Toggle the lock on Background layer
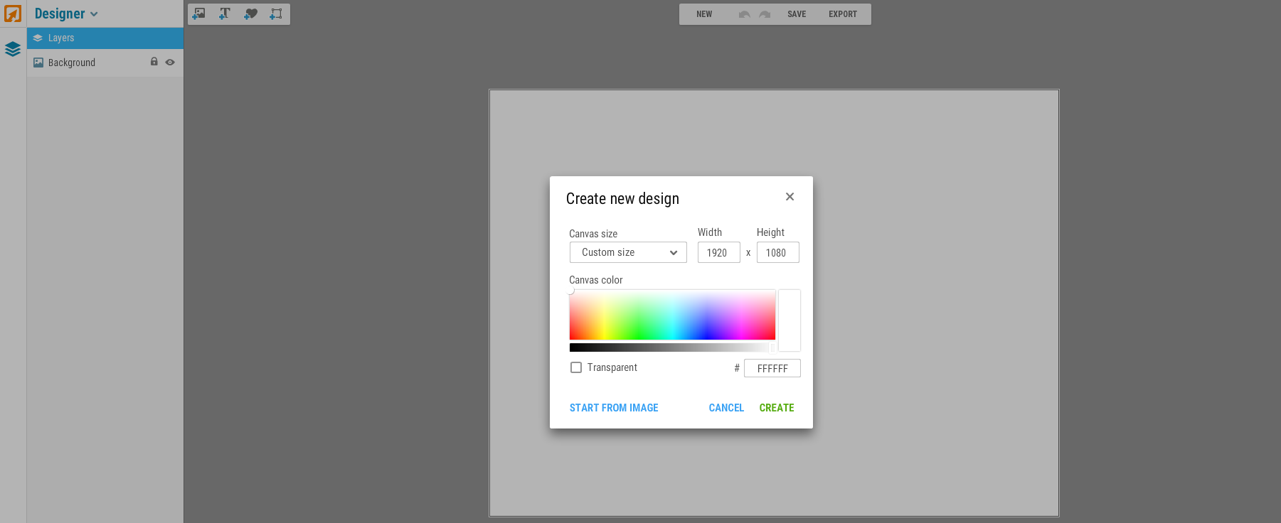 154,62
